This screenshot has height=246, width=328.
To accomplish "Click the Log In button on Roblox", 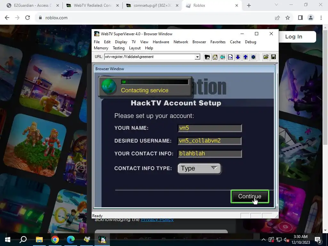I will [294, 37].
